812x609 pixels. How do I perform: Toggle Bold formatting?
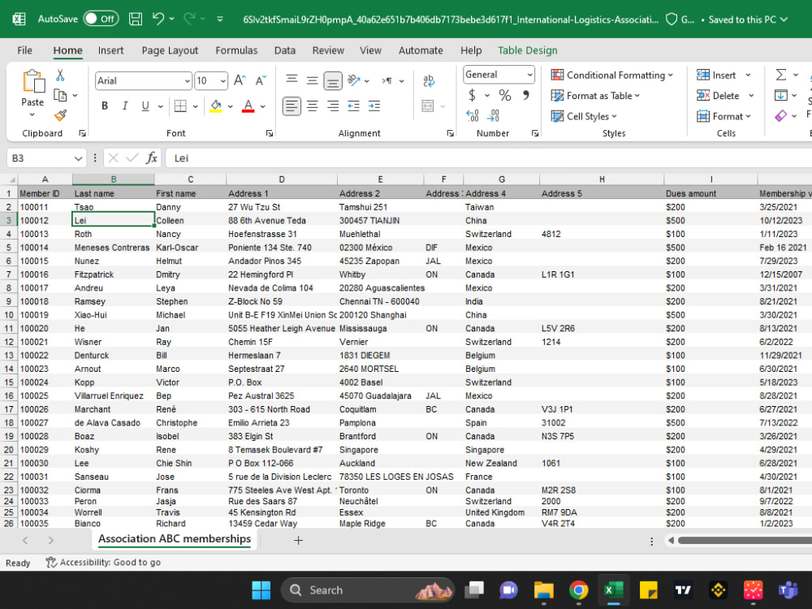tap(105, 106)
